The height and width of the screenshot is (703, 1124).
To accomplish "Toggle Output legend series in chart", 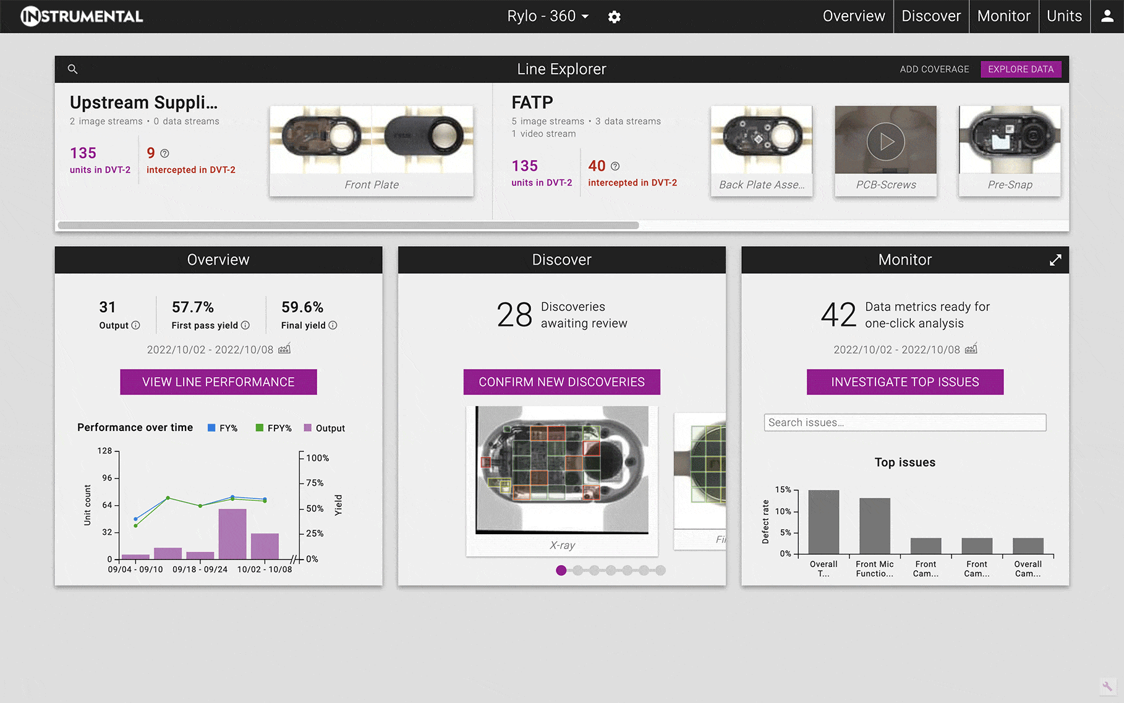I will (325, 428).
